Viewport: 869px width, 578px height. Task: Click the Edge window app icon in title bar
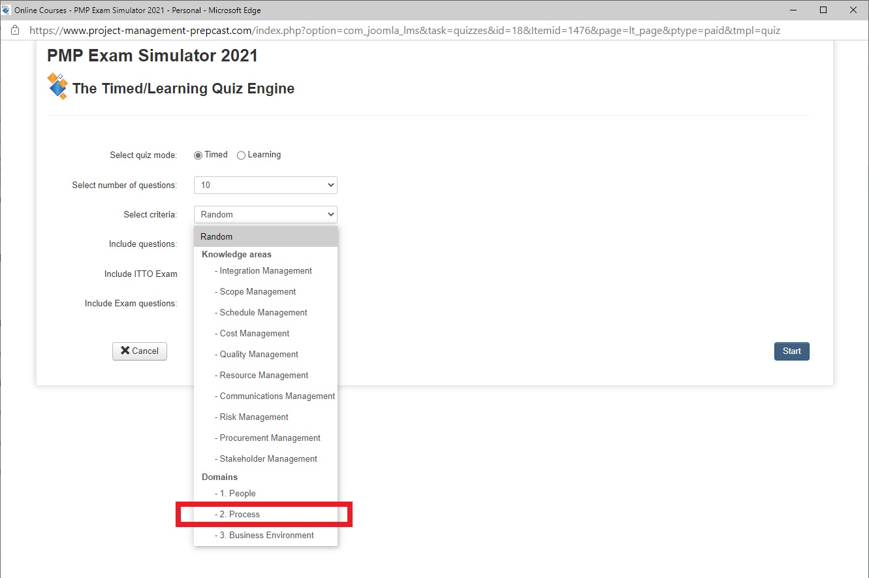[x=7, y=10]
